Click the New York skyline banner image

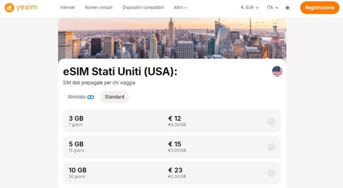[x=172, y=38]
